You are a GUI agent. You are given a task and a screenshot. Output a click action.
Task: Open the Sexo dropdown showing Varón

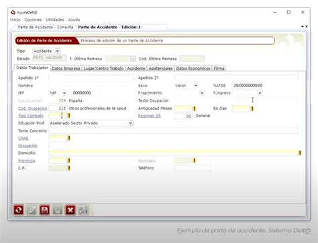pyautogui.click(x=196, y=86)
